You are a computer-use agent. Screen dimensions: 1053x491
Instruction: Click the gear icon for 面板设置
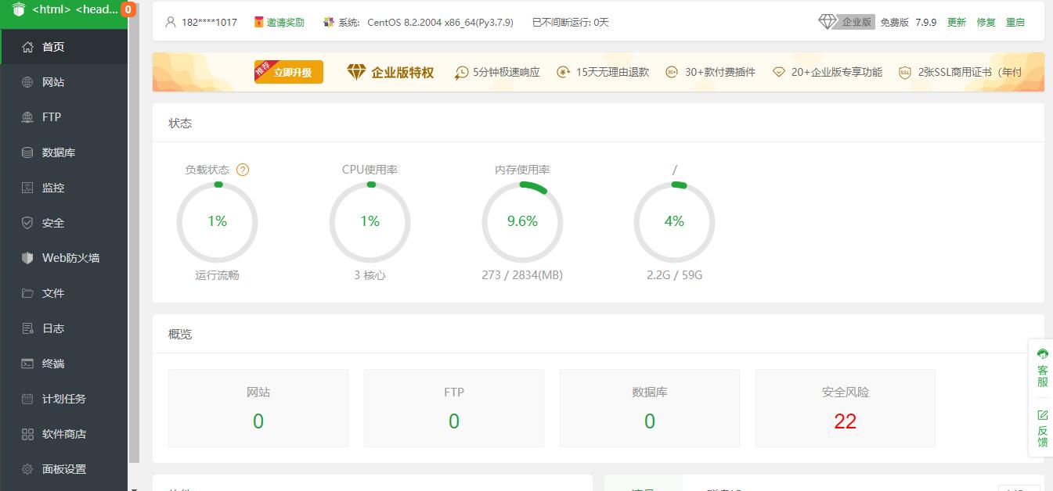27,469
